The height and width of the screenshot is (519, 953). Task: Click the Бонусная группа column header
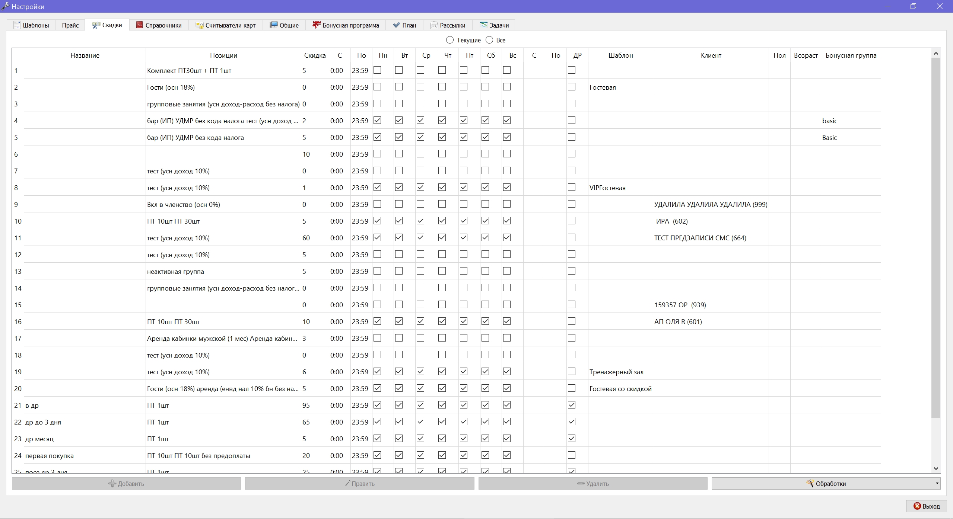[x=851, y=55]
